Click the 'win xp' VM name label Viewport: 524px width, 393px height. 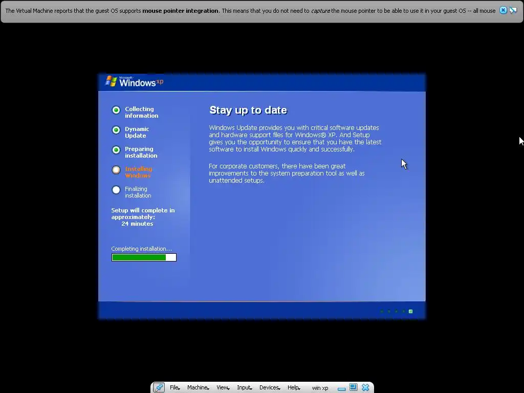(x=320, y=388)
